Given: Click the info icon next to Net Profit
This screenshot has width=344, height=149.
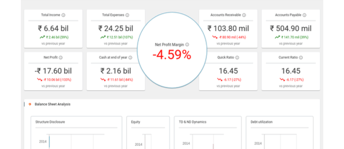Looking at the screenshot, I should tap(61, 58).
